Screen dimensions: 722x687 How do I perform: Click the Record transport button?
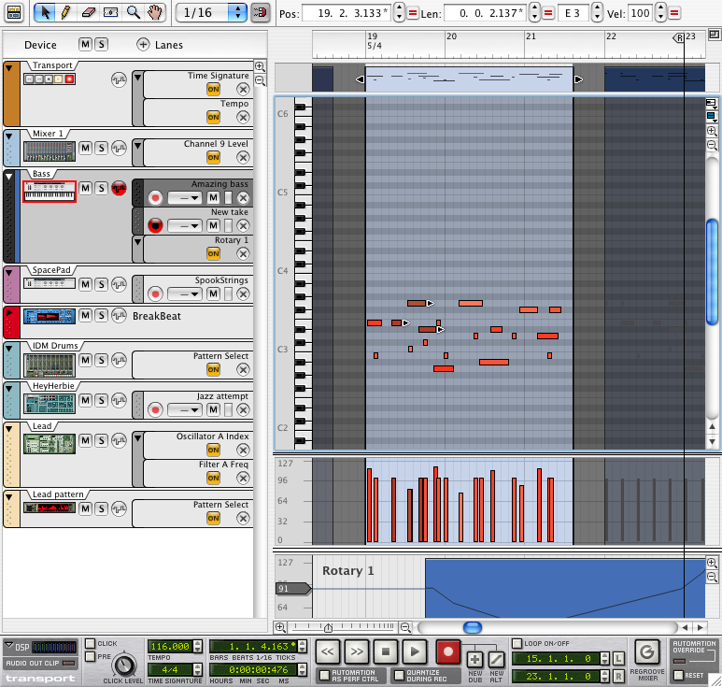(447, 651)
